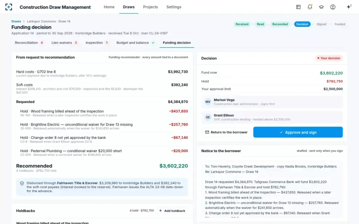Click Return to the borrower

tap(226, 132)
